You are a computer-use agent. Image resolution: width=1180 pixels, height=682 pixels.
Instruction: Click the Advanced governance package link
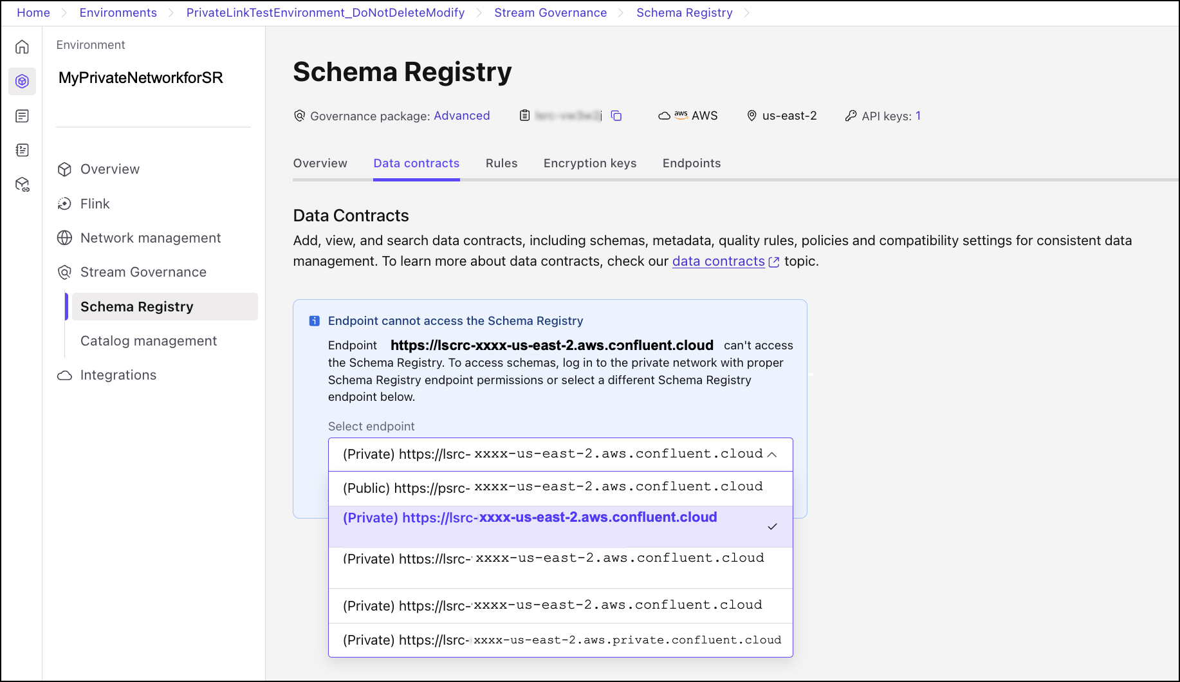pyautogui.click(x=461, y=116)
